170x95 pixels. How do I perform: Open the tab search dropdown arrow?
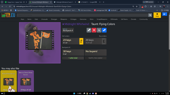2,2
